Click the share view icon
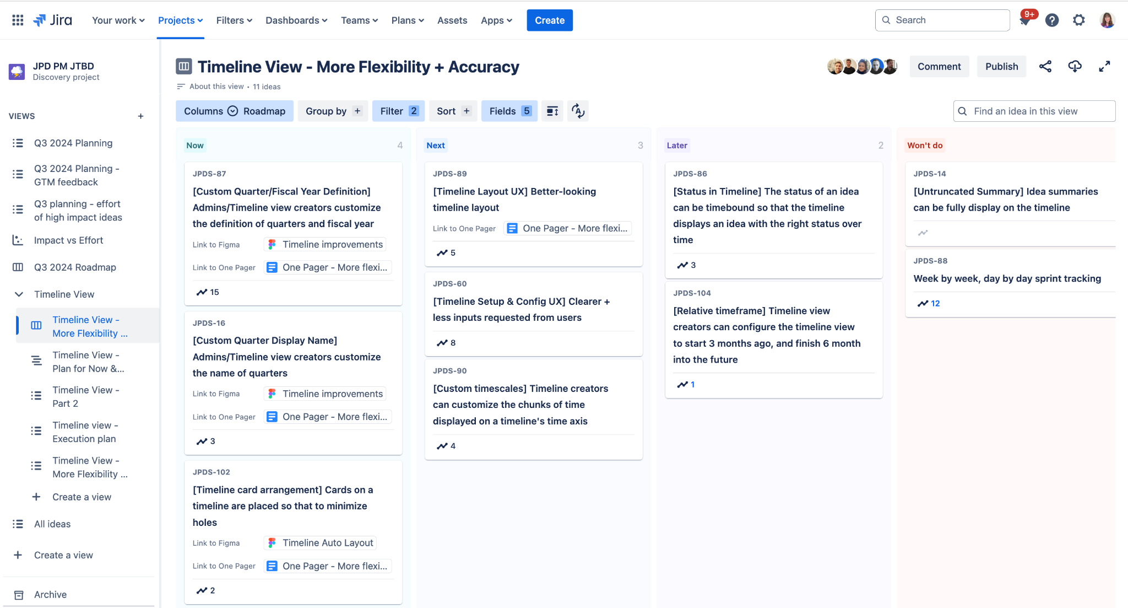Image resolution: width=1128 pixels, height=608 pixels. pyautogui.click(x=1045, y=67)
